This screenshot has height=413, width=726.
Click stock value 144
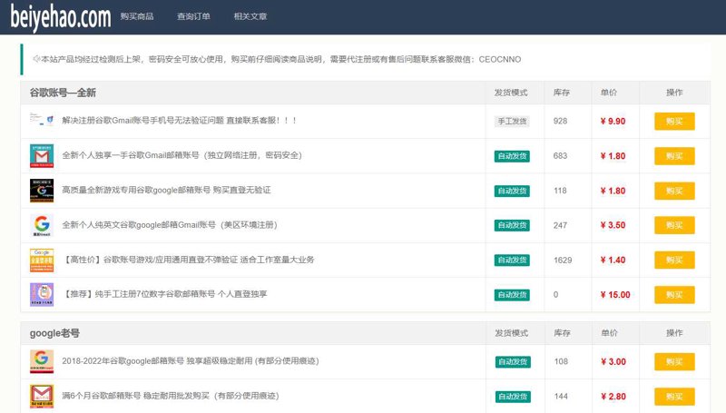coord(561,396)
